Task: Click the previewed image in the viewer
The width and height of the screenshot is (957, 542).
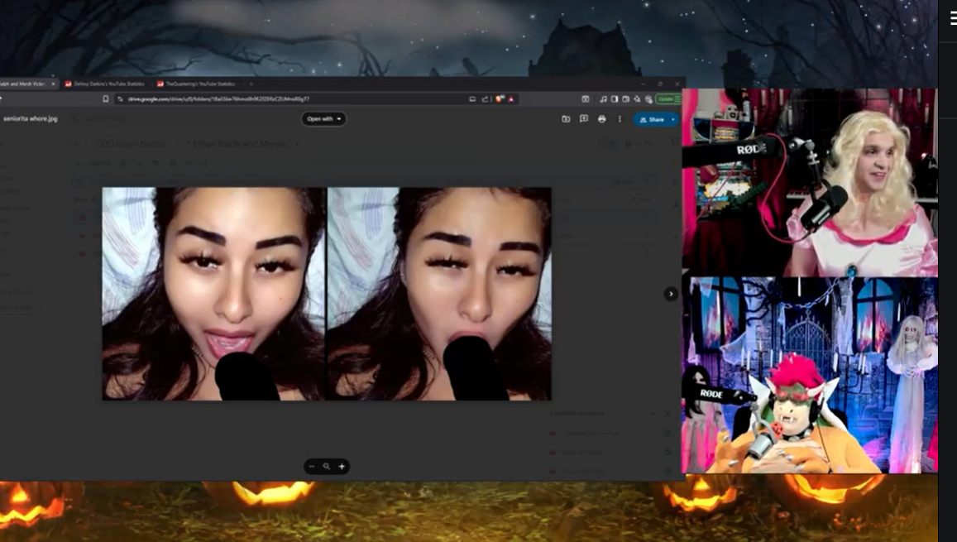Action: point(326,294)
